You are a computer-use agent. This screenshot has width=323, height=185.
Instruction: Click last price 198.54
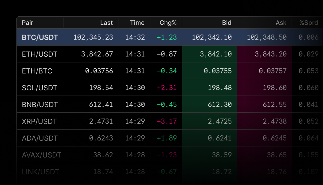click(101, 88)
